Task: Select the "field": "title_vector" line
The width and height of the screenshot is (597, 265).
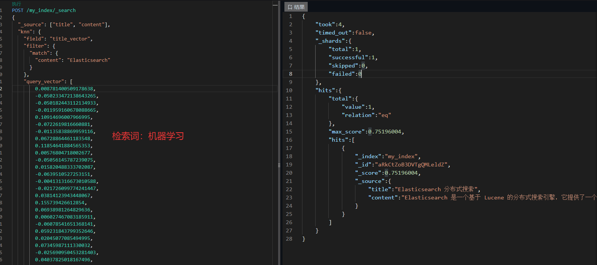Action: click(58, 39)
